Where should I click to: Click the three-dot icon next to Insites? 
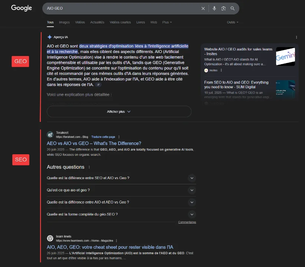(221, 70)
